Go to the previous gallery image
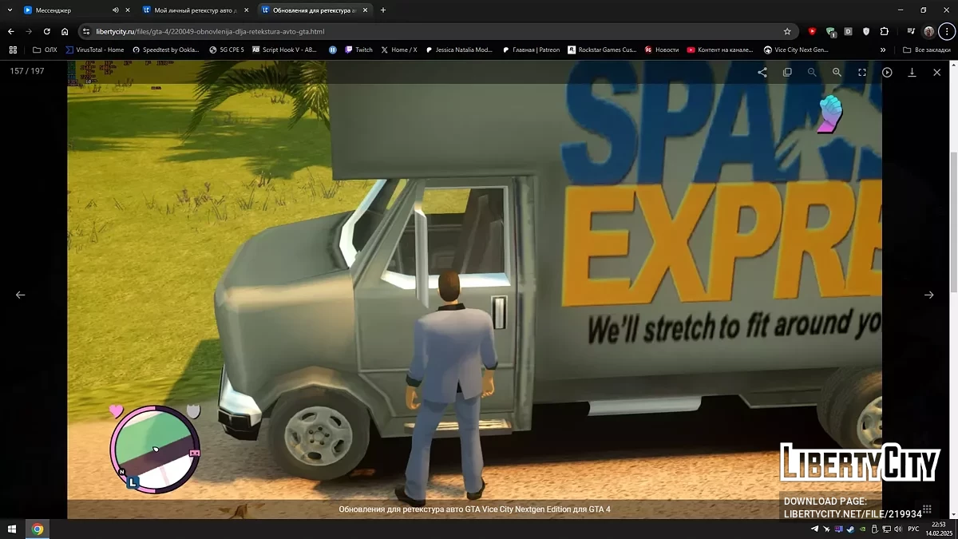The height and width of the screenshot is (539, 958). pos(21,295)
